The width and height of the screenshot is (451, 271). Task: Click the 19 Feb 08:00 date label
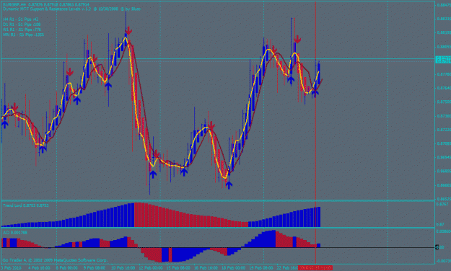click(x=261, y=268)
